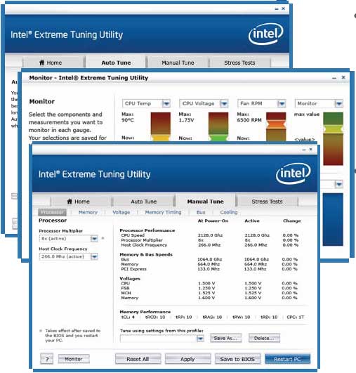
Task: Click the CPU Voltage gauge bar
Action: click(218, 126)
